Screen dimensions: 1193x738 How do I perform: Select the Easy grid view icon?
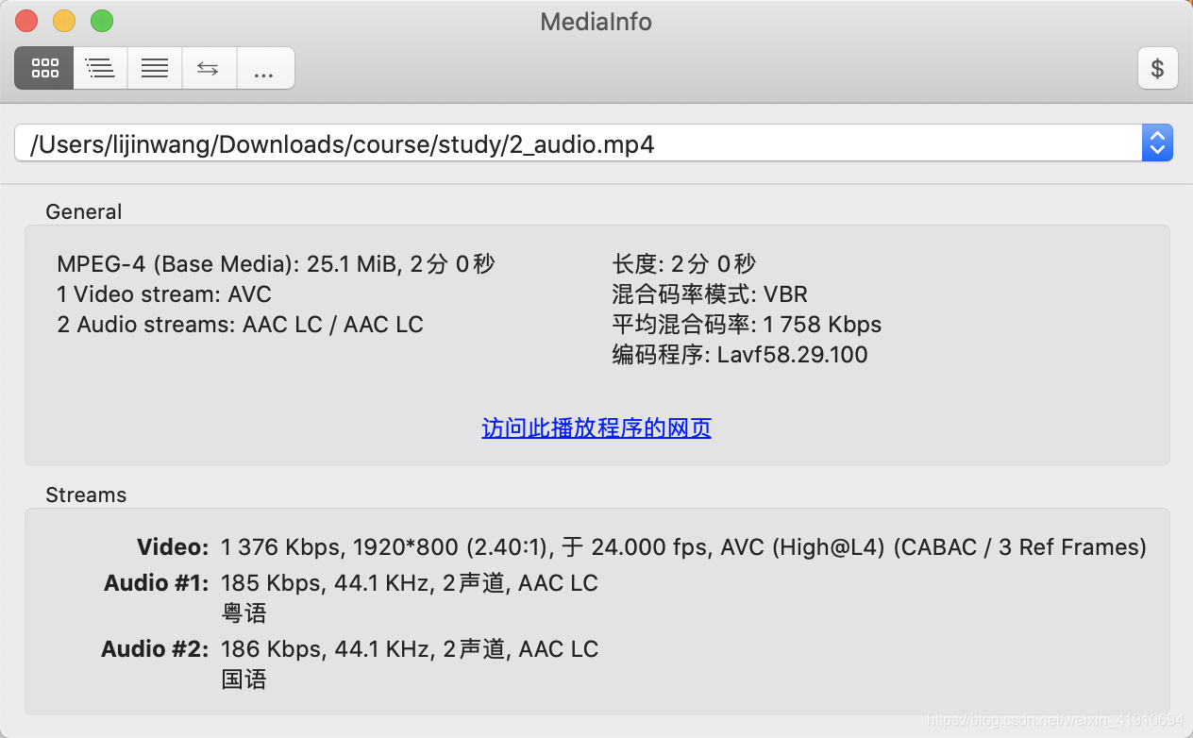tap(44, 68)
